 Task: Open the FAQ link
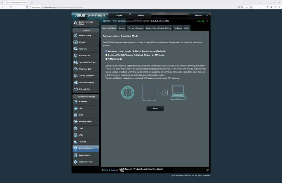[x=122, y=171]
